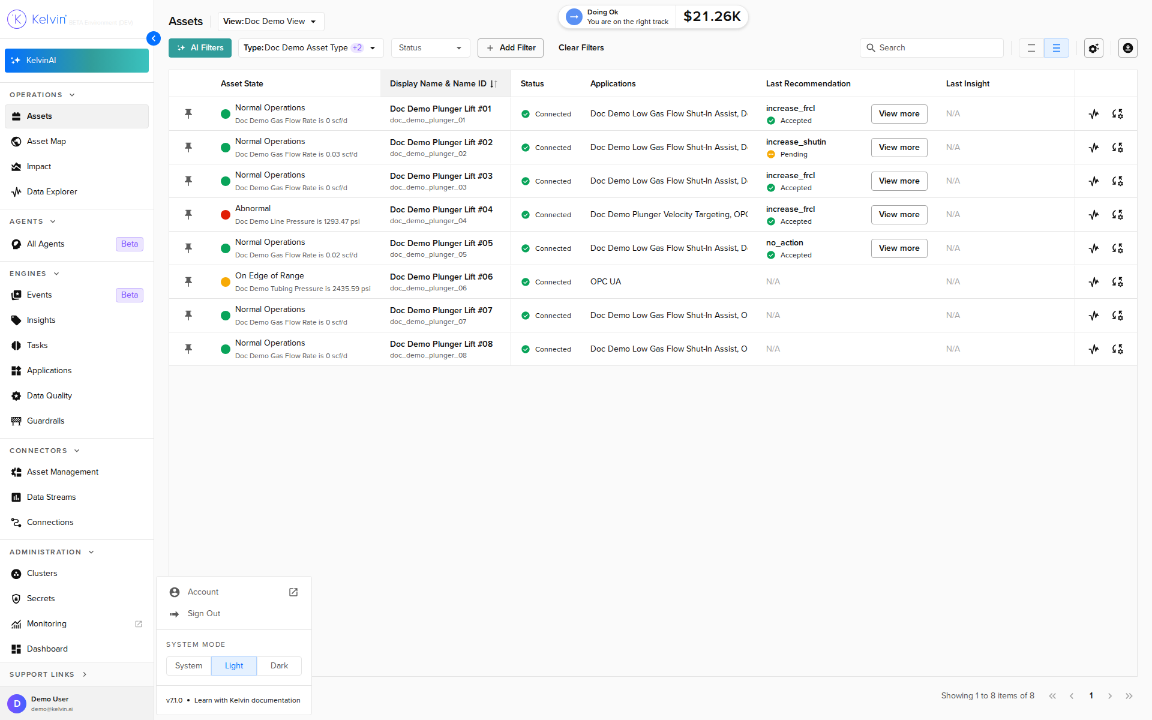Screen dimensions: 1152x720
Task: Open data explorer icon for Plunger Lift #07
Action: 1094,315
